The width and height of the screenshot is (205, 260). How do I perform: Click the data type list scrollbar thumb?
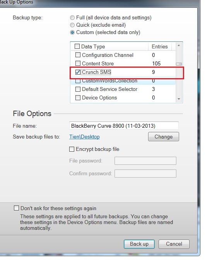[x=179, y=64]
